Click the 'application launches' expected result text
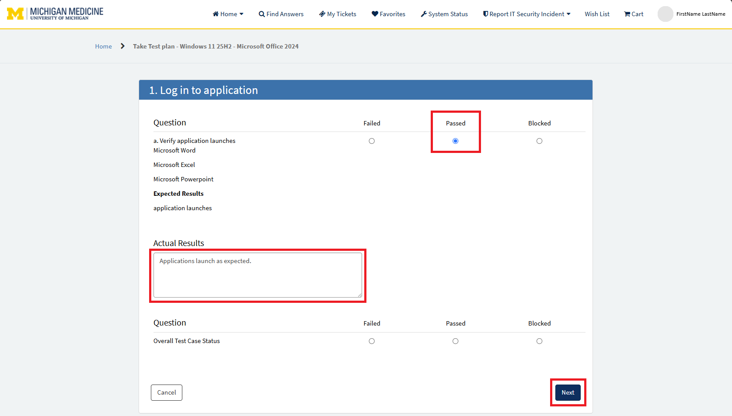This screenshot has width=732, height=416. [x=182, y=208]
